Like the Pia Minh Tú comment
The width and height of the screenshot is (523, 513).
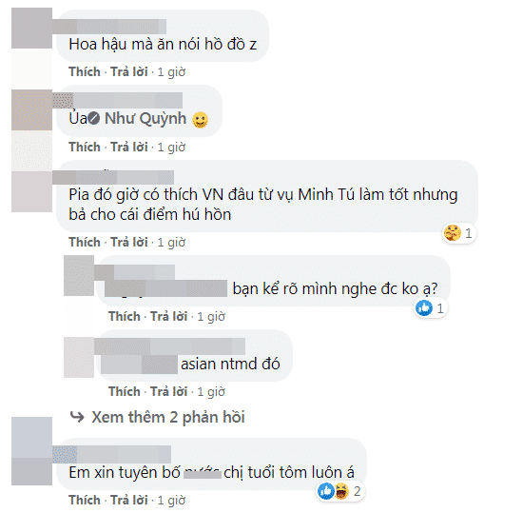[85, 242]
